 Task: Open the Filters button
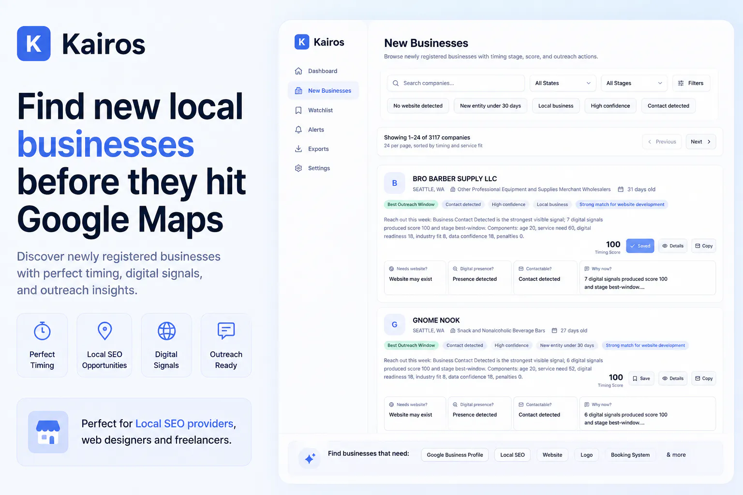691,83
